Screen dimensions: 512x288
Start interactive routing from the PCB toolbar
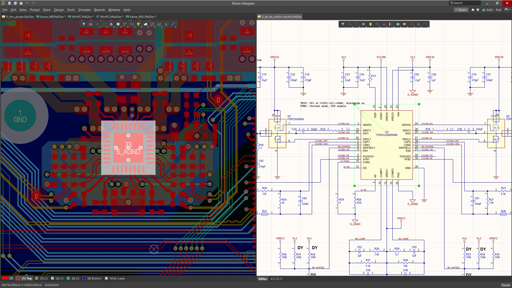[x=125, y=24]
